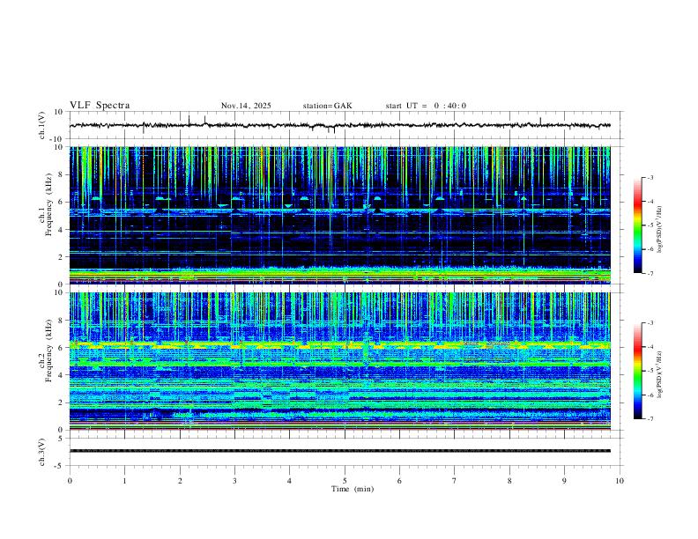Select the "start UT = 0 :40: 0" text
Screen dimensions: 698x539
[x=426, y=106]
